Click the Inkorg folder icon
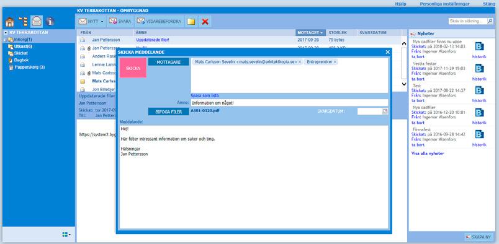The image size is (499, 244). tap(11, 40)
